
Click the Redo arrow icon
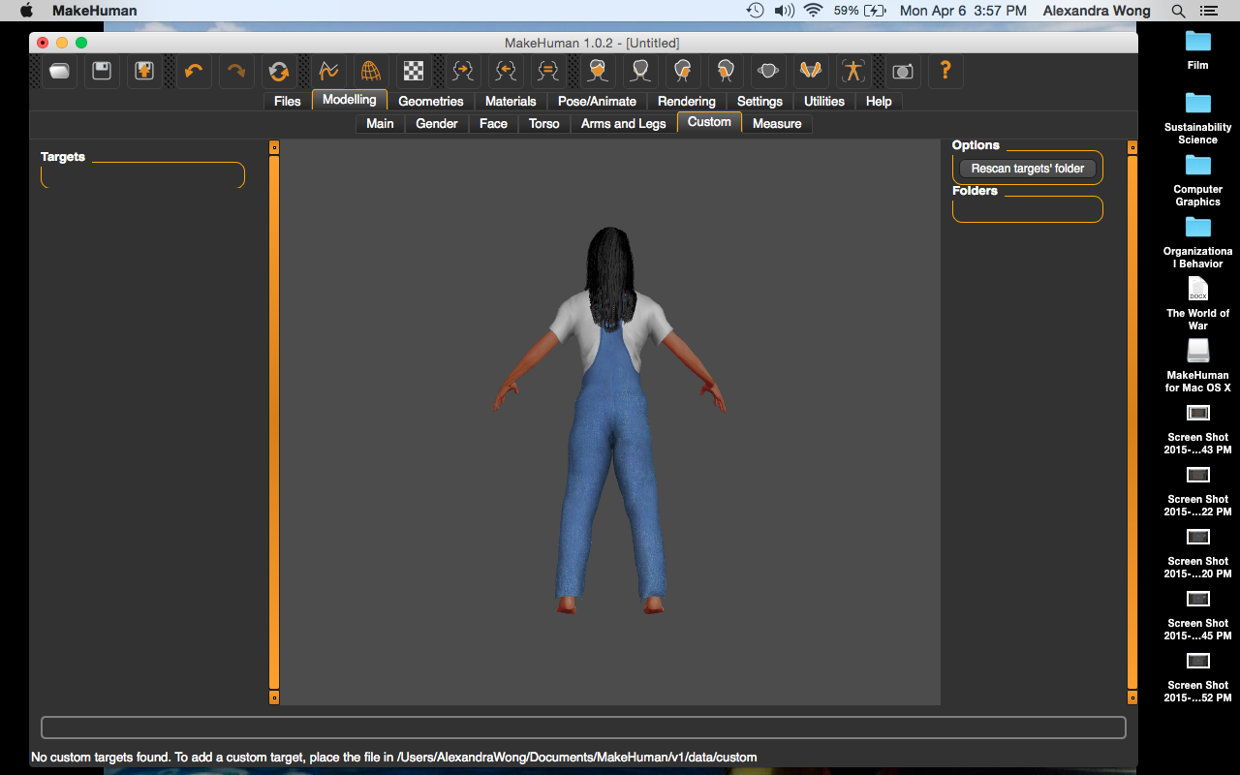(236, 71)
